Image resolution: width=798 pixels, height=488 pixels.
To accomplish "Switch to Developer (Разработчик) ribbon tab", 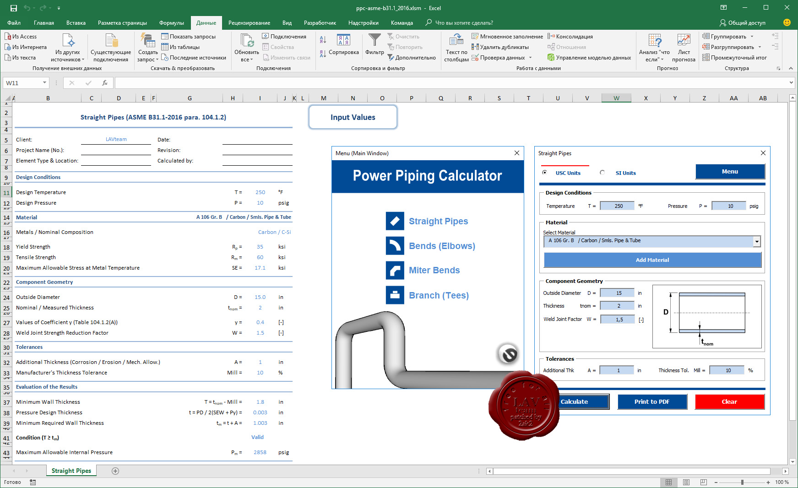I will point(320,23).
